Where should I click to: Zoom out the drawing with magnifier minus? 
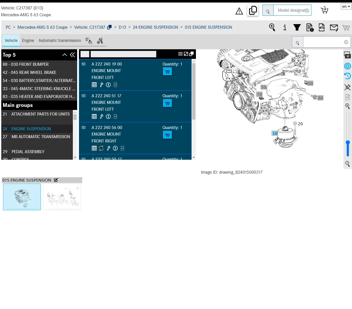(x=347, y=164)
